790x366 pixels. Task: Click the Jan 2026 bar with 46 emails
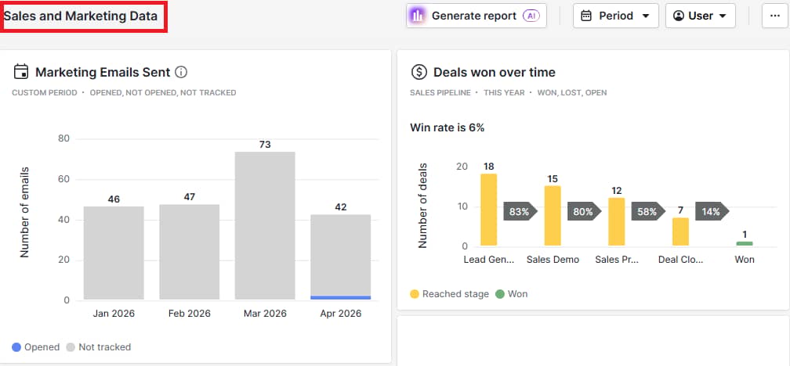[114, 253]
